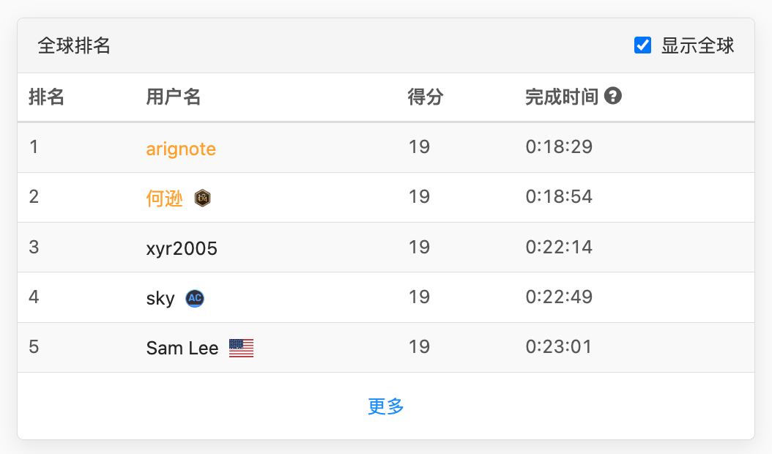Viewport: 772px width, 454px height.
Task: Click the 用户名 column header
Action: (x=173, y=97)
